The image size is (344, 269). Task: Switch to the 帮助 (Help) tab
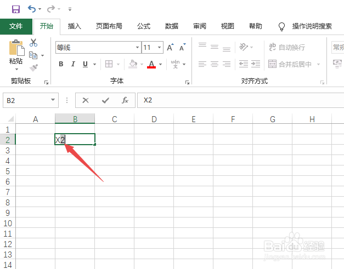tap(256, 26)
